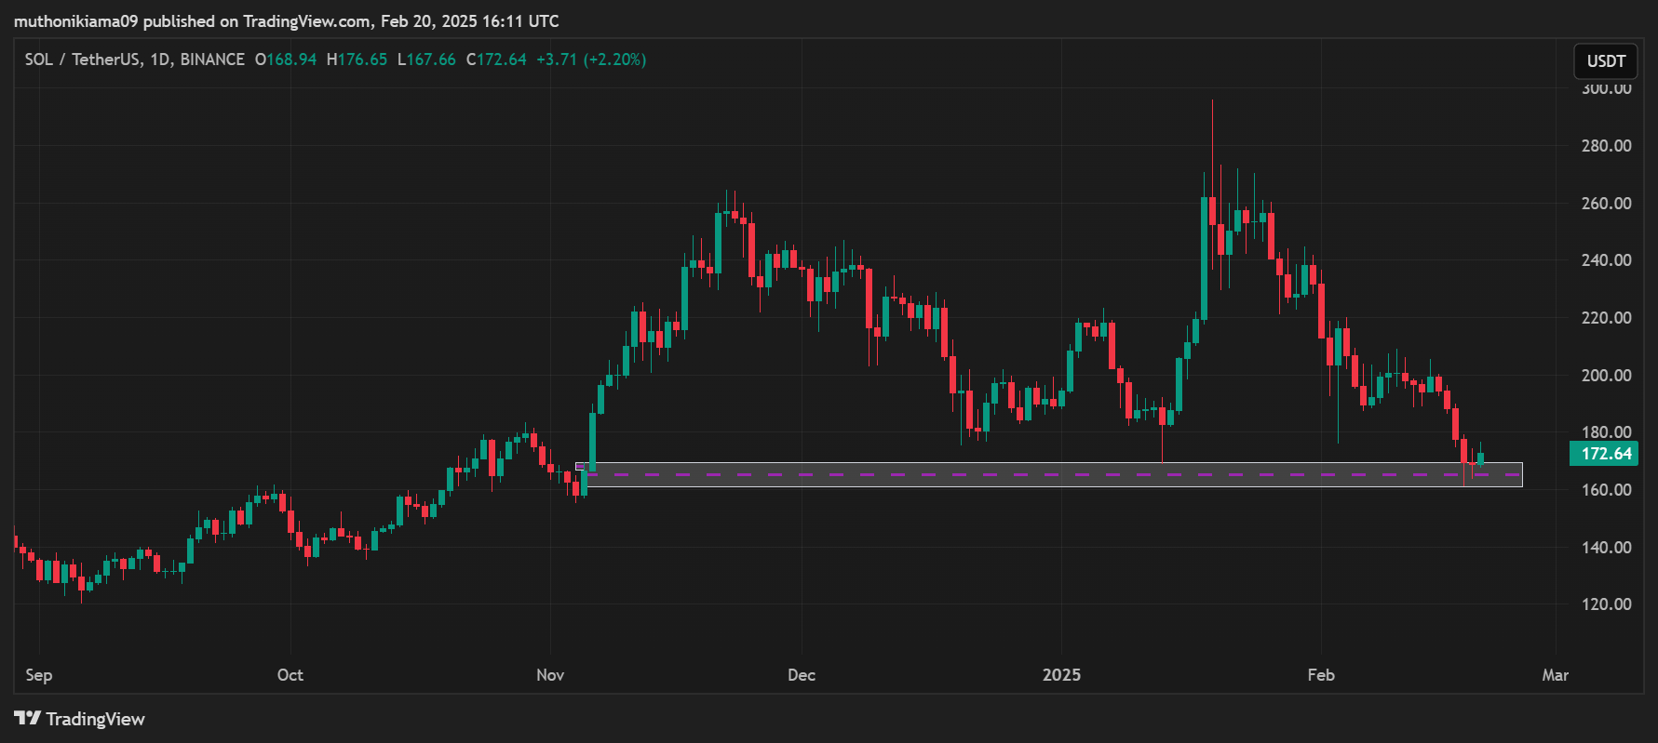Click the 2025 date axis label
Image resolution: width=1658 pixels, height=743 pixels.
[x=1062, y=675]
